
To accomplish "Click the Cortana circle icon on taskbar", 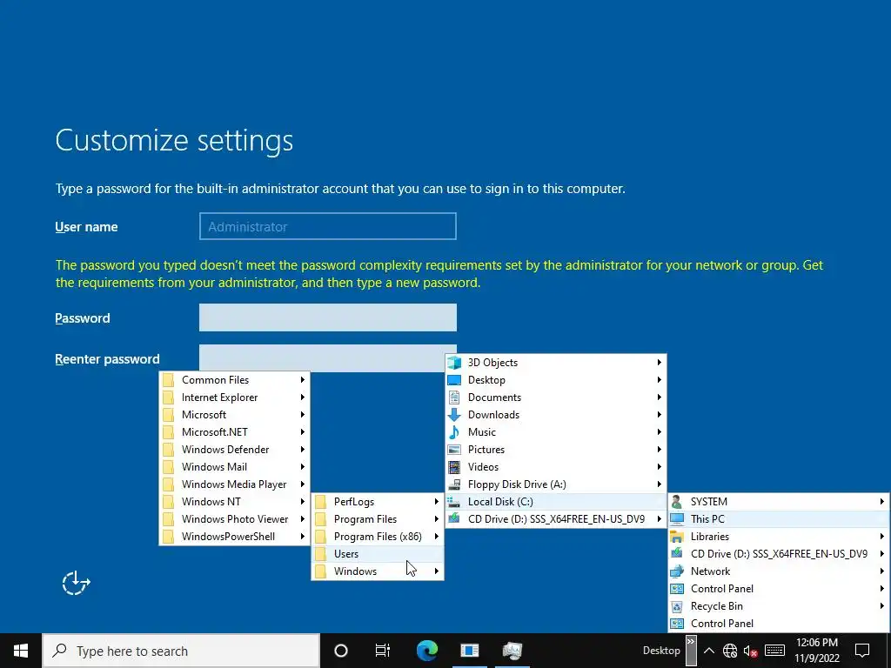I will (341, 651).
